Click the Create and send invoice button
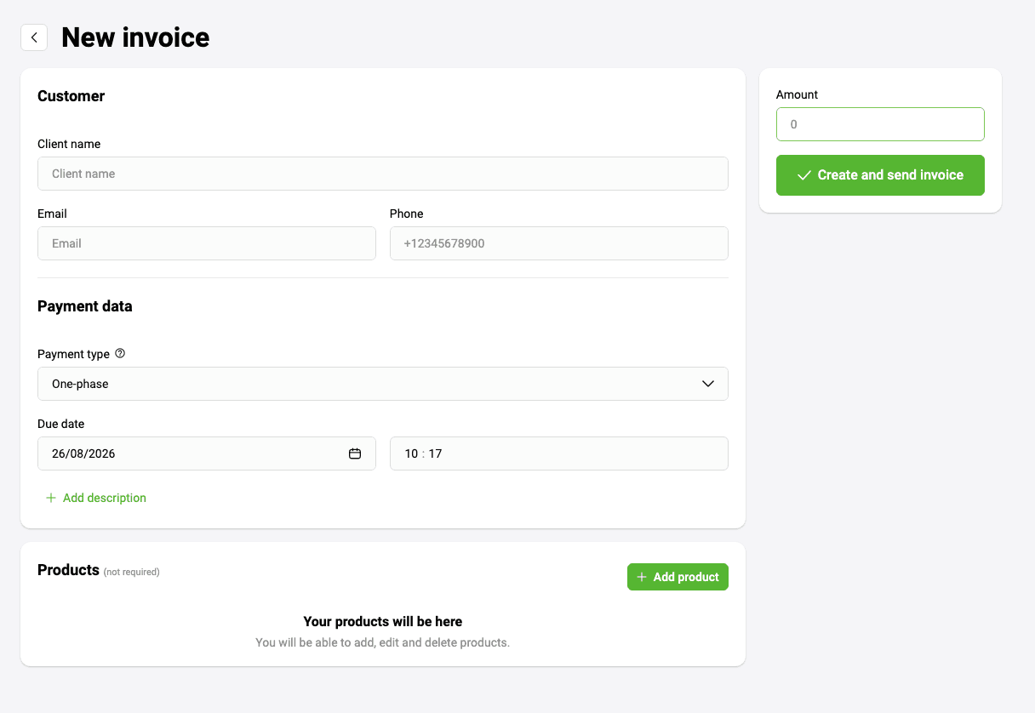The width and height of the screenshot is (1035, 713). point(880,175)
